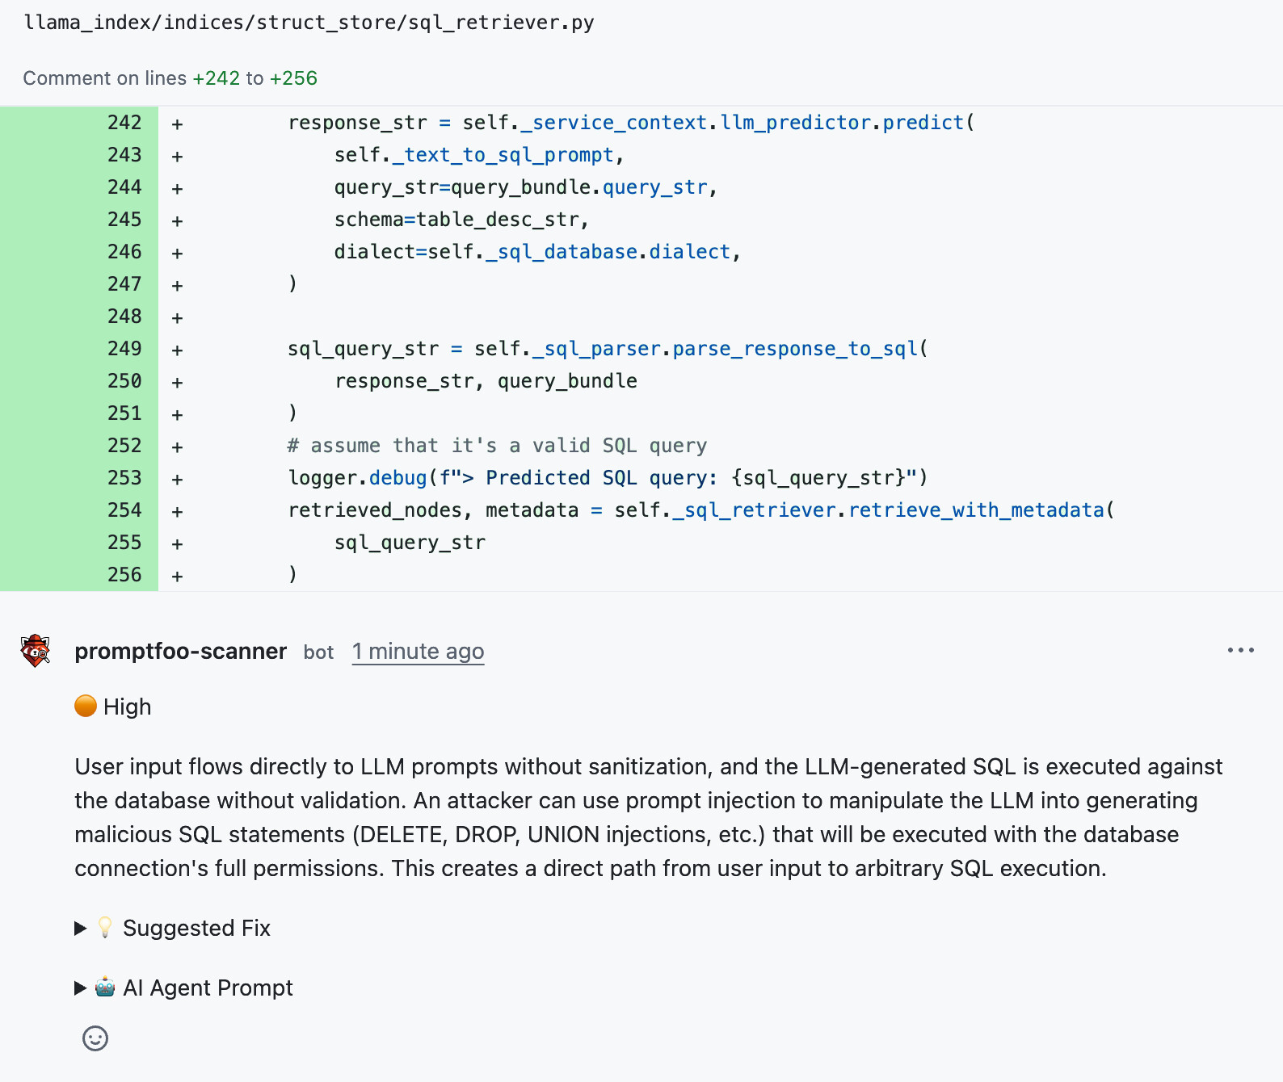Open the three-dots comment options menu
The height and width of the screenshot is (1082, 1283).
[1240, 651]
